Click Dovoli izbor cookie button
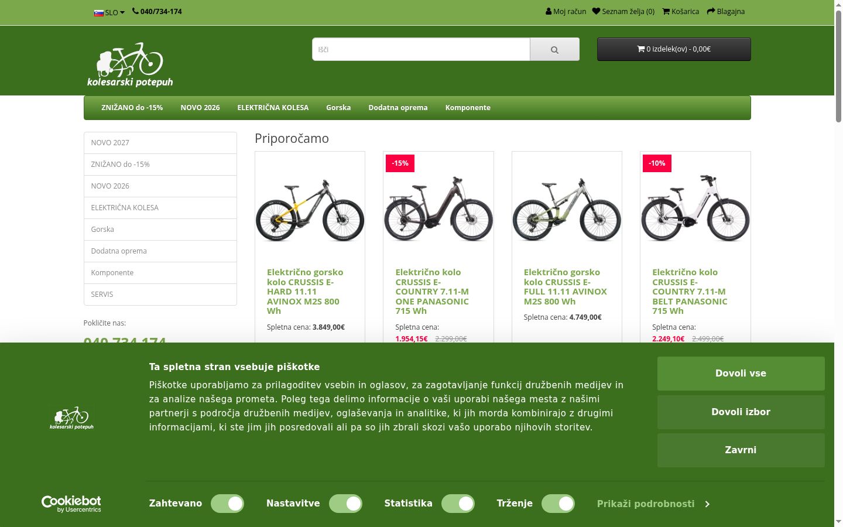 [741, 412]
